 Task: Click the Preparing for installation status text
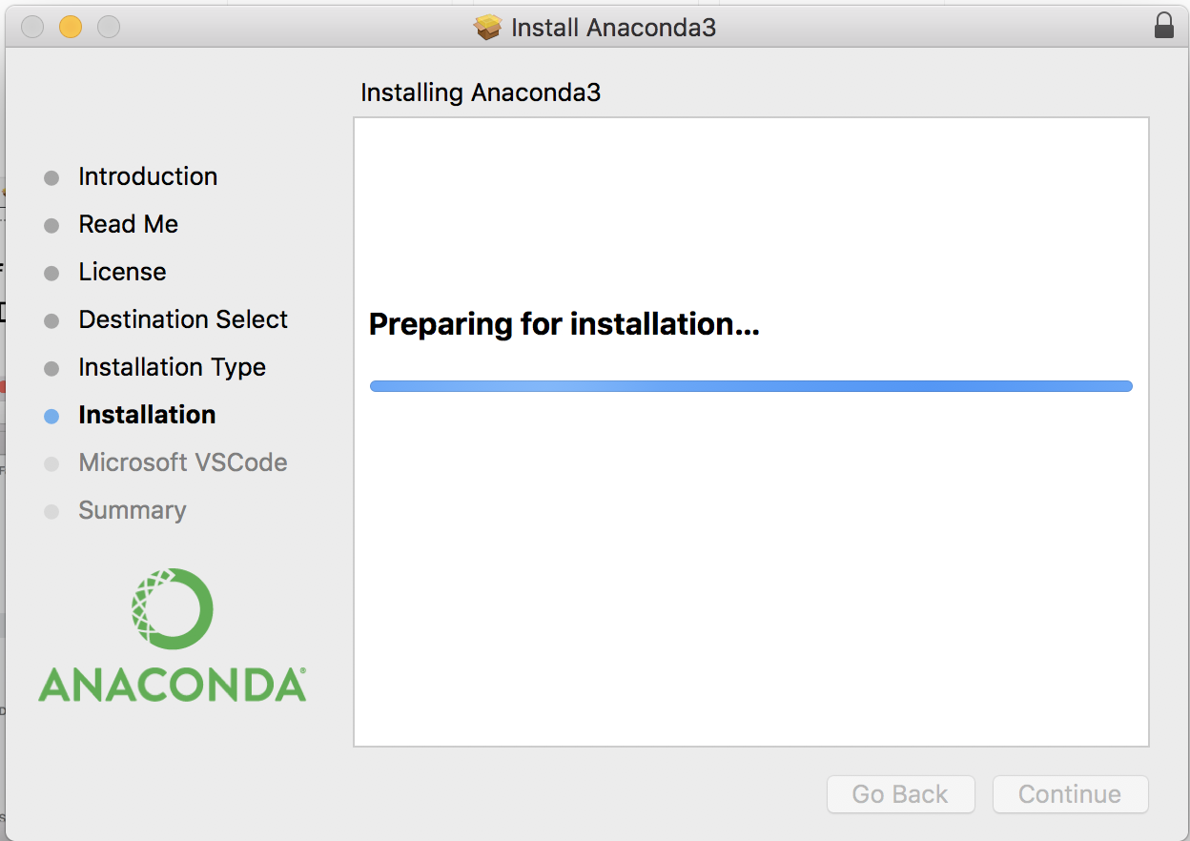(564, 324)
